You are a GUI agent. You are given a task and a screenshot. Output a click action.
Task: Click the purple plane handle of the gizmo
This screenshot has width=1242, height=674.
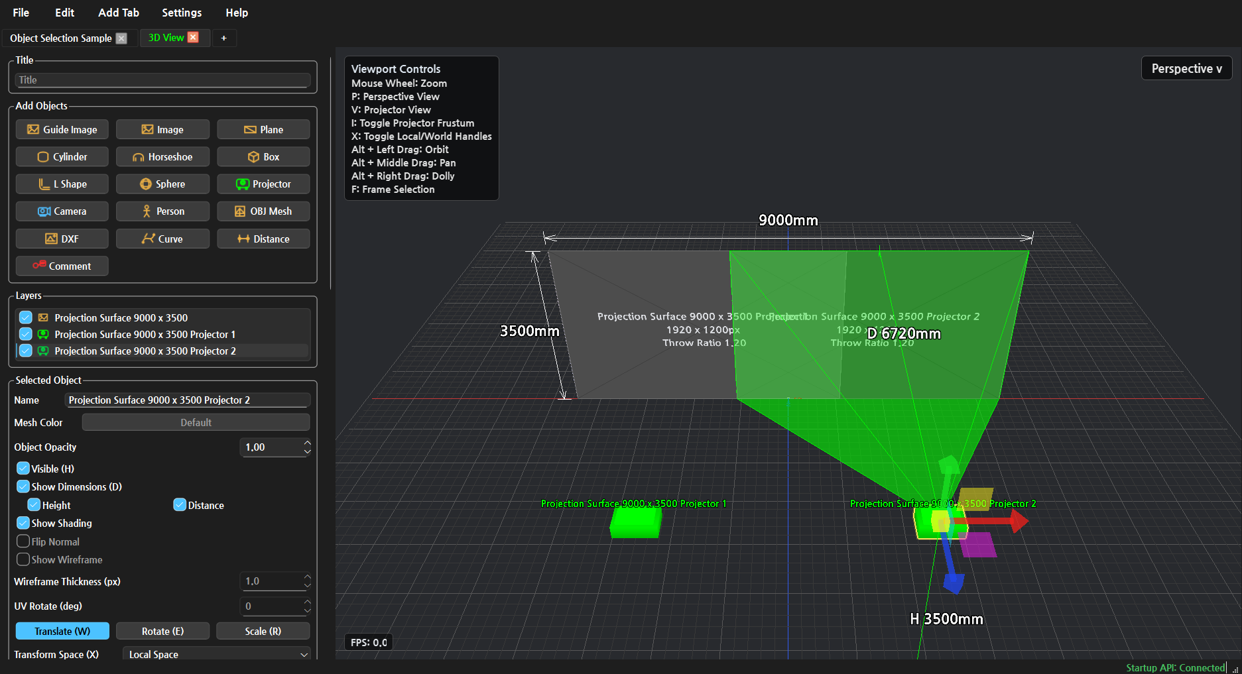click(977, 544)
